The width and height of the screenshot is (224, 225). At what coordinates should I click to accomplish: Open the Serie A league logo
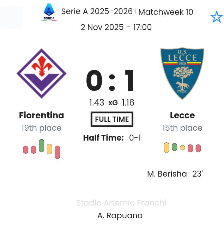click(49, 12)
